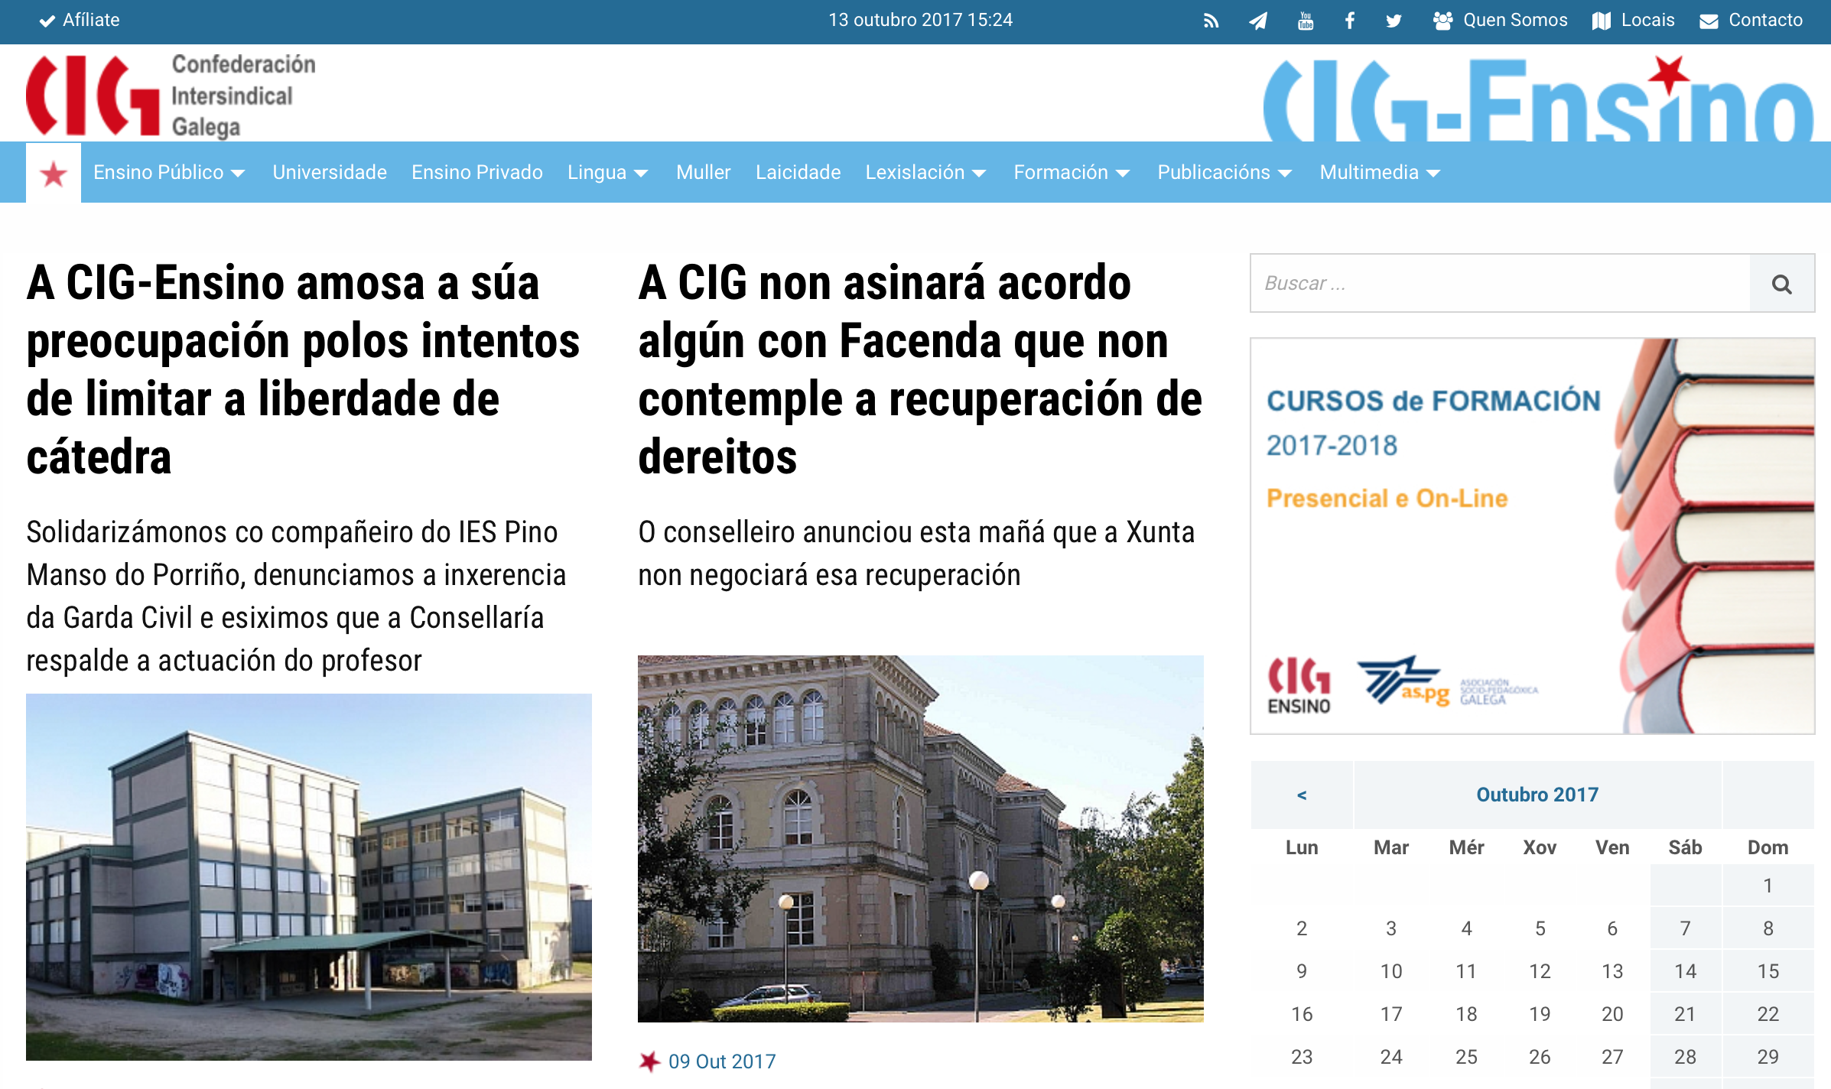Click the CIG-Ensino header logo
The height and width of the screenshot is (1089, 1831).
pyautogui.click(x=1537, y=99)
